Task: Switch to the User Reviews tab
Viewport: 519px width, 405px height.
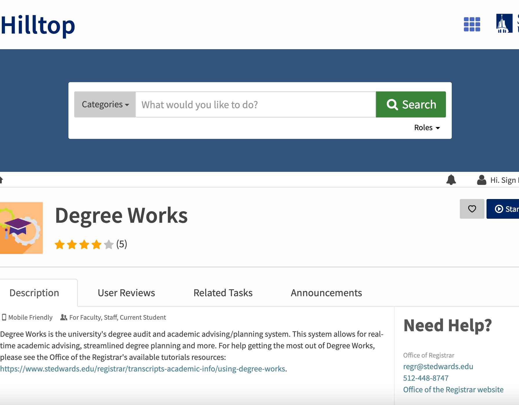Action: click(126, 293)
